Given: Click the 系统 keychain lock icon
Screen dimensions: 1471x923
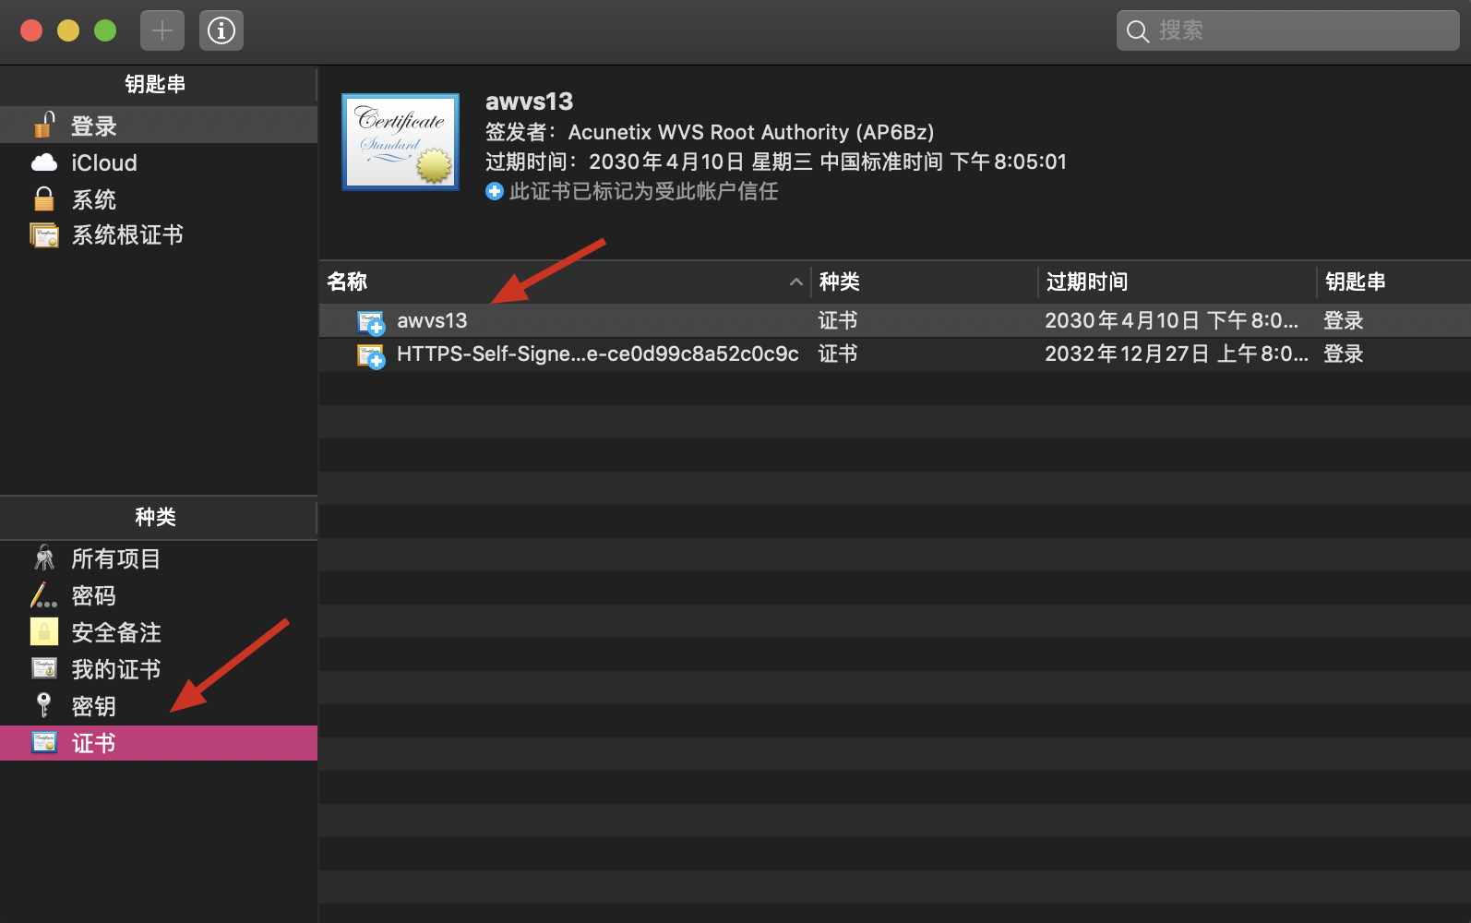Looking at the screenshot, I should click(x=44, y=198).
